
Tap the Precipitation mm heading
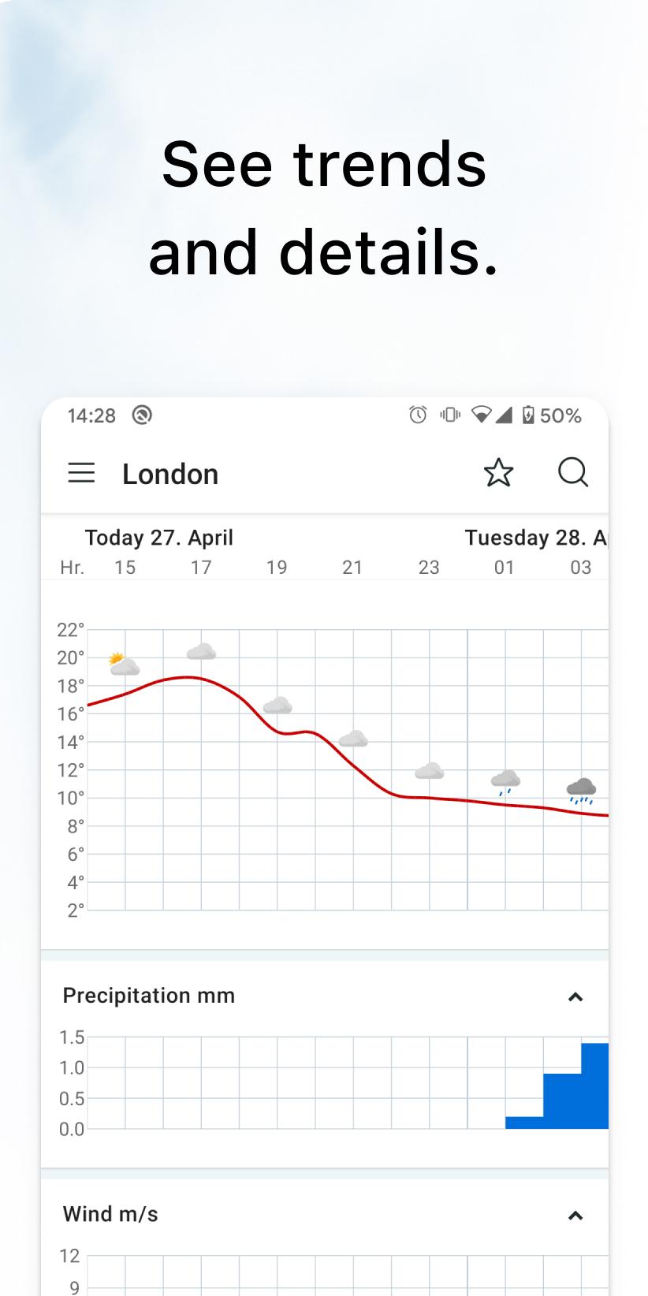[149, 996]
